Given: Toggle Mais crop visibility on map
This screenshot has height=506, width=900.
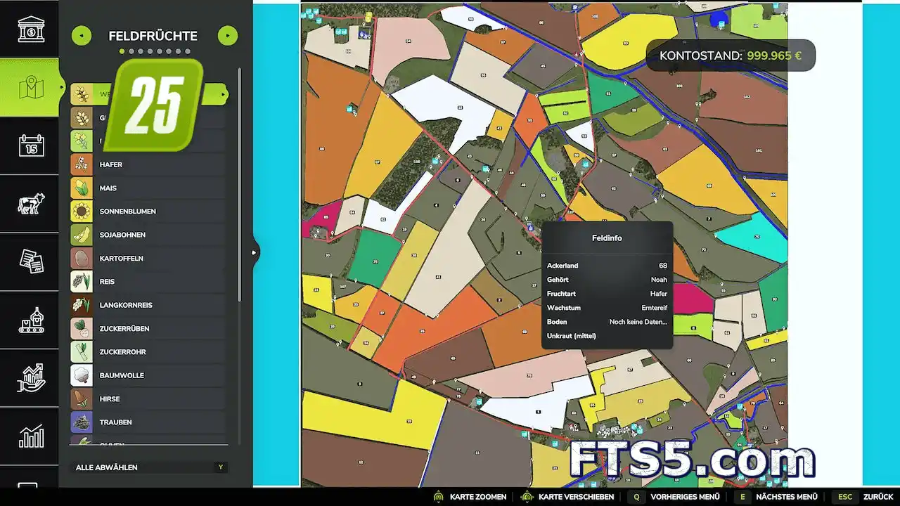Looking at the screenshot, I should click(148, 188).
